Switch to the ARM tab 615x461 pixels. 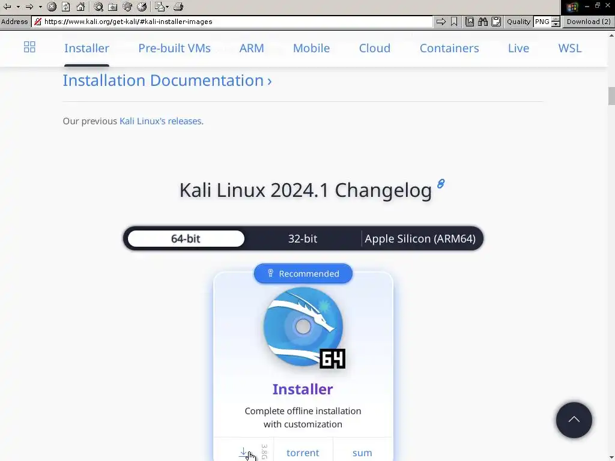[x=252, y=48]
